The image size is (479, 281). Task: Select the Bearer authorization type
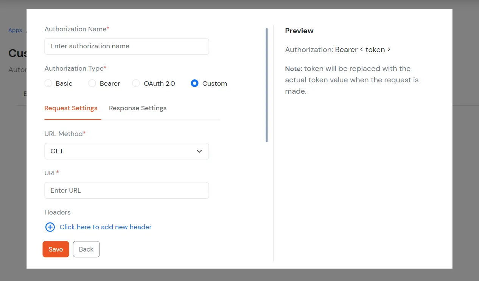[x=92, y=83]
